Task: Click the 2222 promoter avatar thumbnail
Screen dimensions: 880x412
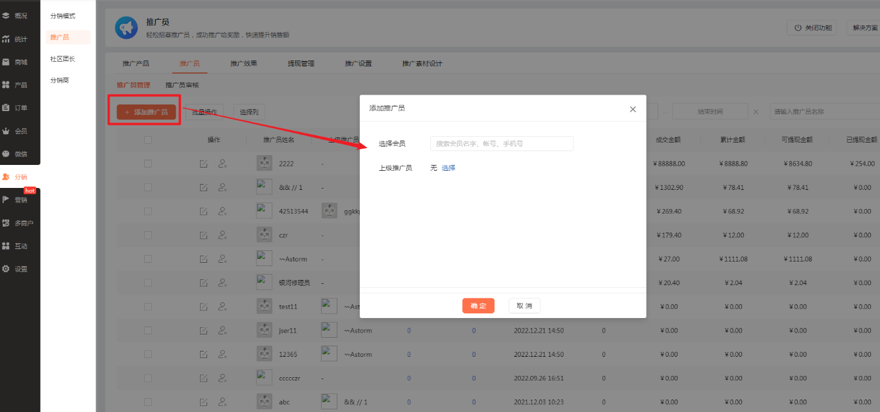Action: coord(264,164)
